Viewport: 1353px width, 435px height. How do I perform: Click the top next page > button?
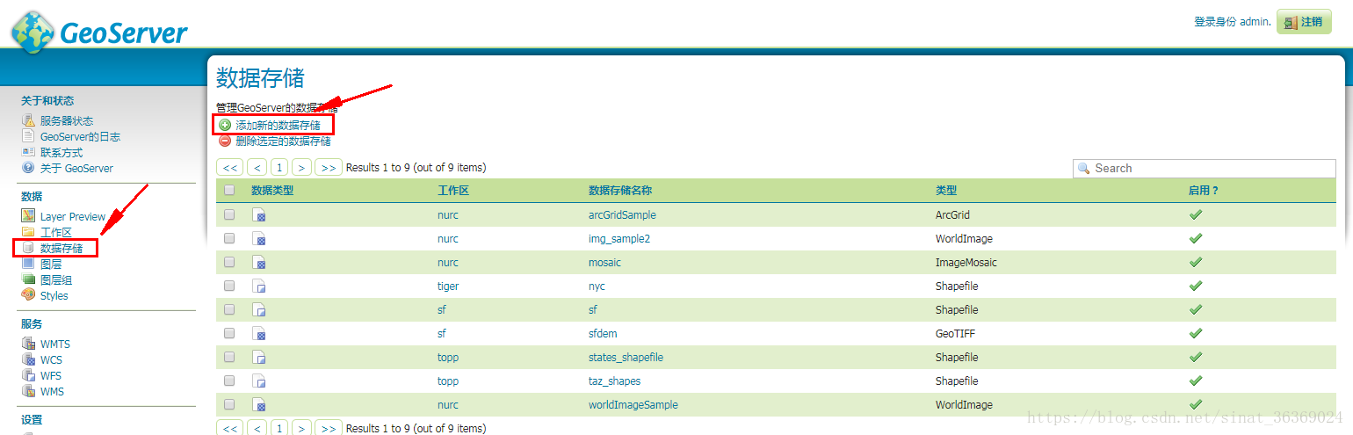[301, 168]
